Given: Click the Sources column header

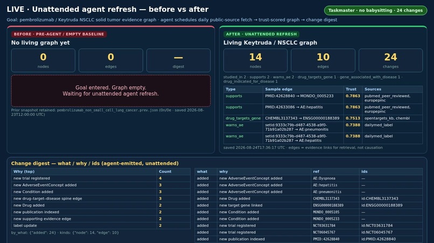Looking at the screenshot, I should 393,89.
